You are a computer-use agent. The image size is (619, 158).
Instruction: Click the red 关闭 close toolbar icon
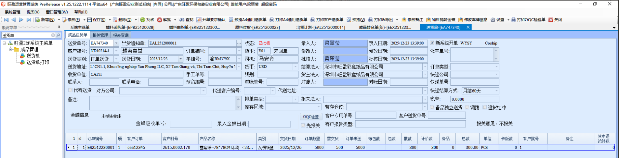click(551, 20)
